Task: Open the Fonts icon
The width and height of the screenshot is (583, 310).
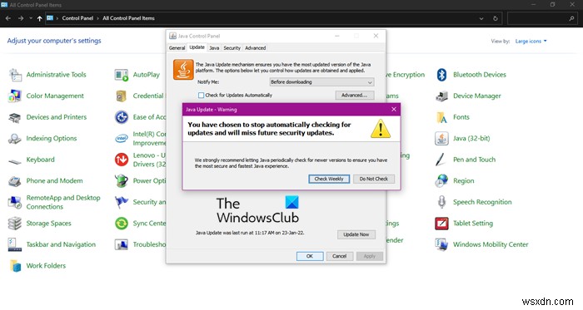Action: [441, 117]
